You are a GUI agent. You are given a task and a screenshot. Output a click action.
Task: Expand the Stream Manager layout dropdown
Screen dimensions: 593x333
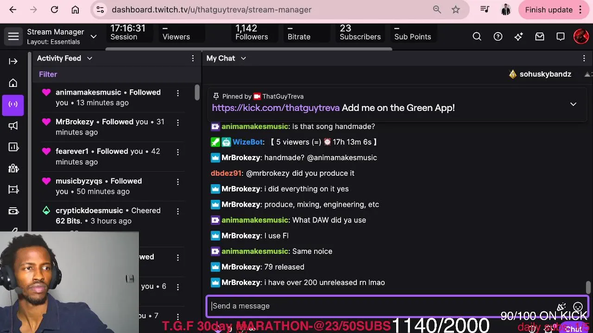click(94, 37)
